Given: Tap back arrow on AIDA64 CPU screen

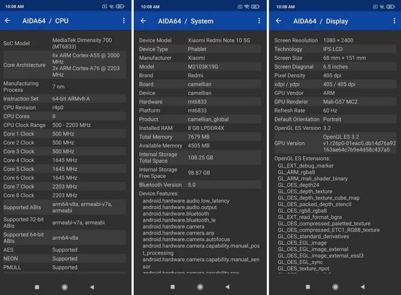Looking at the screenshot, I should pos(7,21).
